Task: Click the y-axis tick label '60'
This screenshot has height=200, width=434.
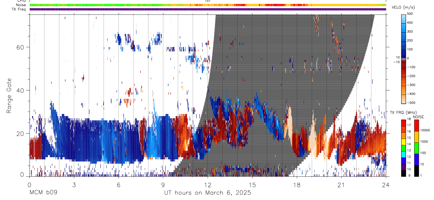Action: (x=20, y=47)
